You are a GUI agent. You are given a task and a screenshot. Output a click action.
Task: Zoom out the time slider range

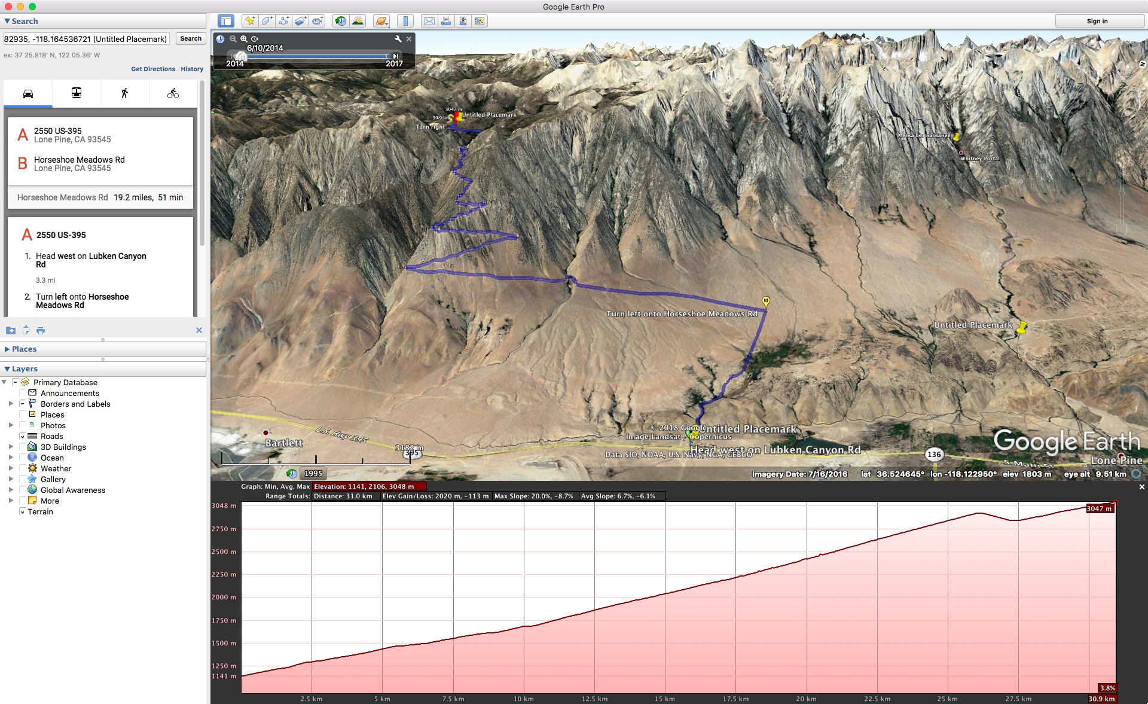click(233, 39)
